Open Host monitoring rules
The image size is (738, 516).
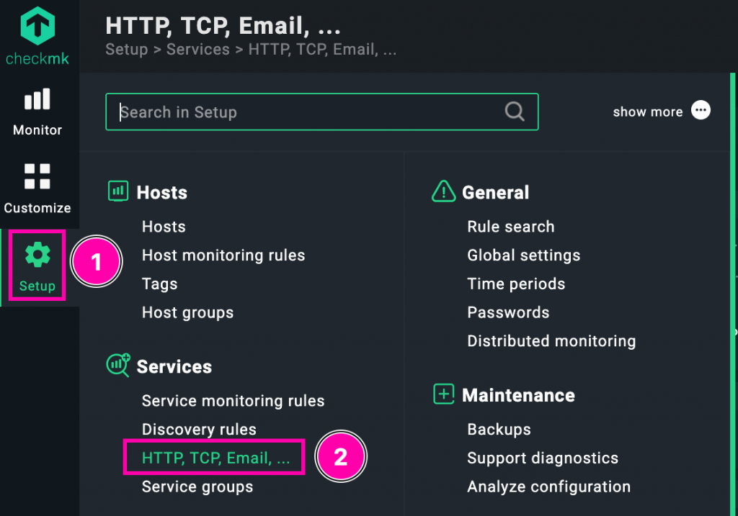pos(223,255)
